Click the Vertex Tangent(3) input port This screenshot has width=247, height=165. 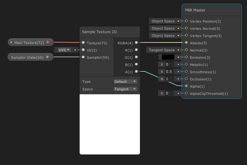point(186,35)
